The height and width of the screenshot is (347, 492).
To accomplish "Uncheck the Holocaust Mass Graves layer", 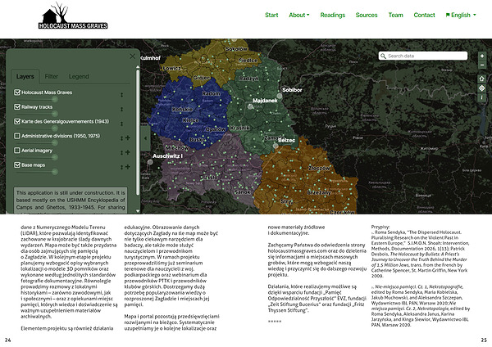I will coord(17,92).
